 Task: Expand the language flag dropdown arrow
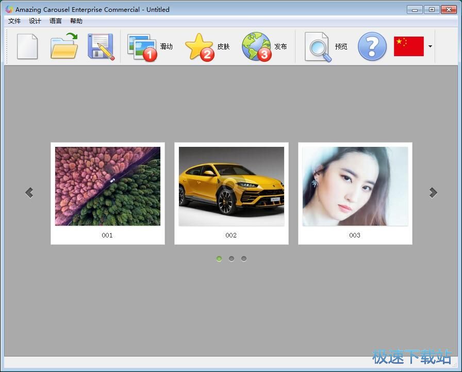[430, 46]
